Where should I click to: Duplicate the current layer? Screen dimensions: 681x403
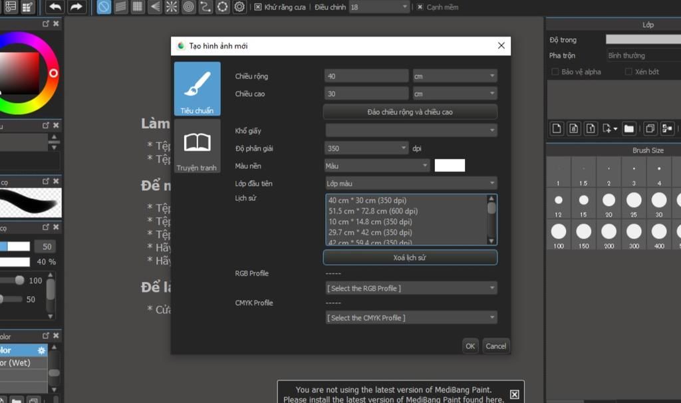(x=650, y=128)
